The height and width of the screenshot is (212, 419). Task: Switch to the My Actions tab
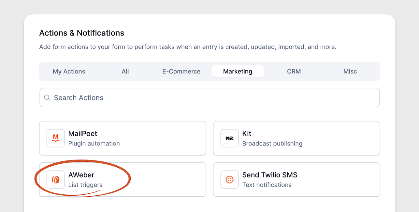(69, 71)
